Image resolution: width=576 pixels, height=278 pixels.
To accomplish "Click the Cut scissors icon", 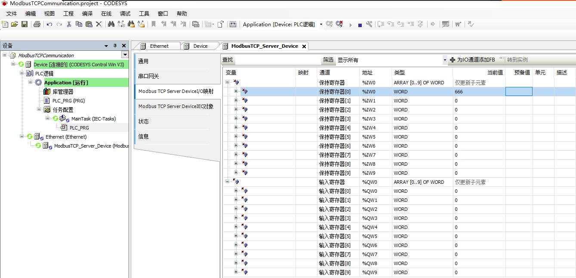I will [69, 24].
